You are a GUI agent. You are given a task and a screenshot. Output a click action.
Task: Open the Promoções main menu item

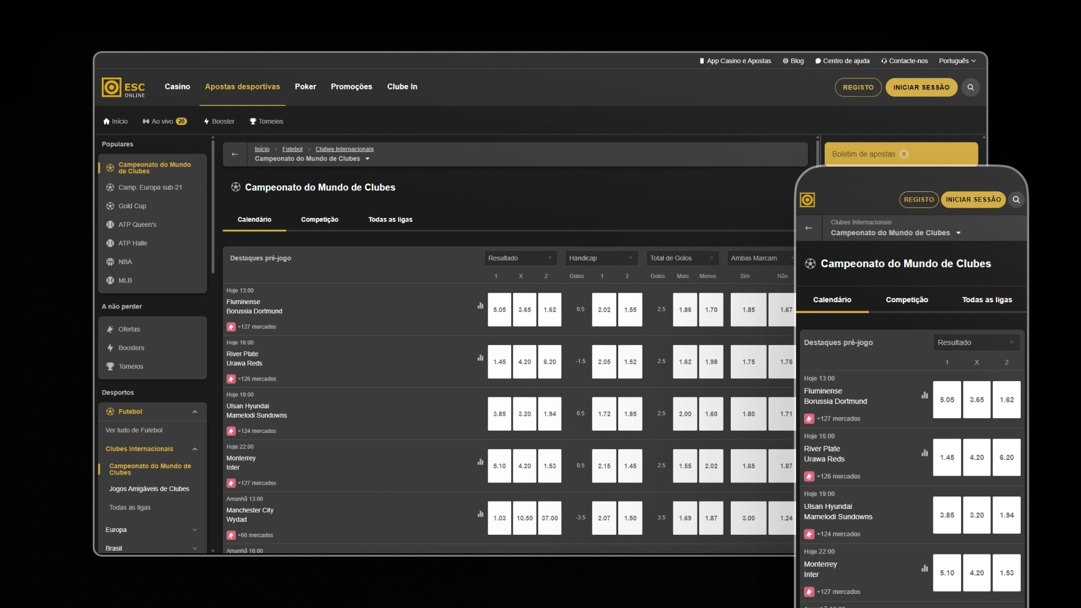(x=351, y=87)
